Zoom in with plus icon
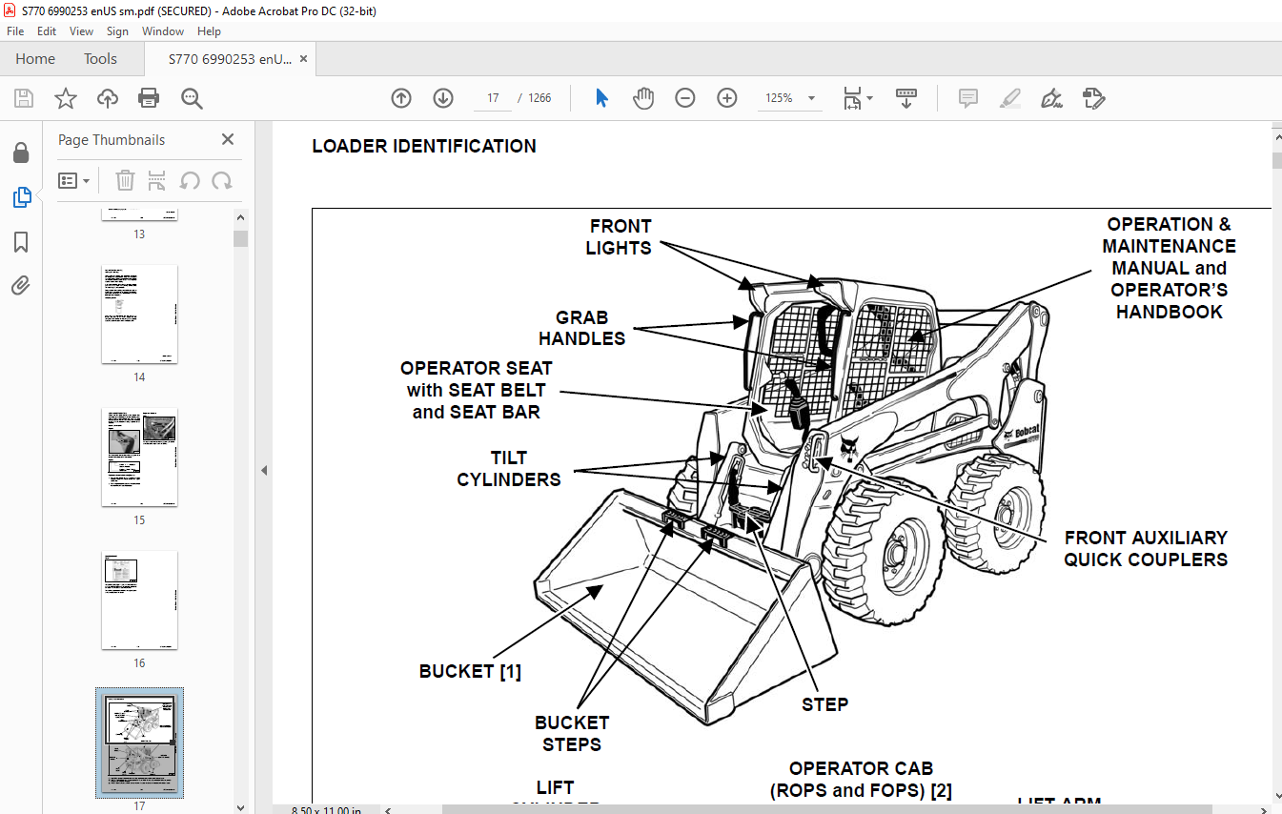Screen dimensions: 1282x814 click(x=727, y=98)
